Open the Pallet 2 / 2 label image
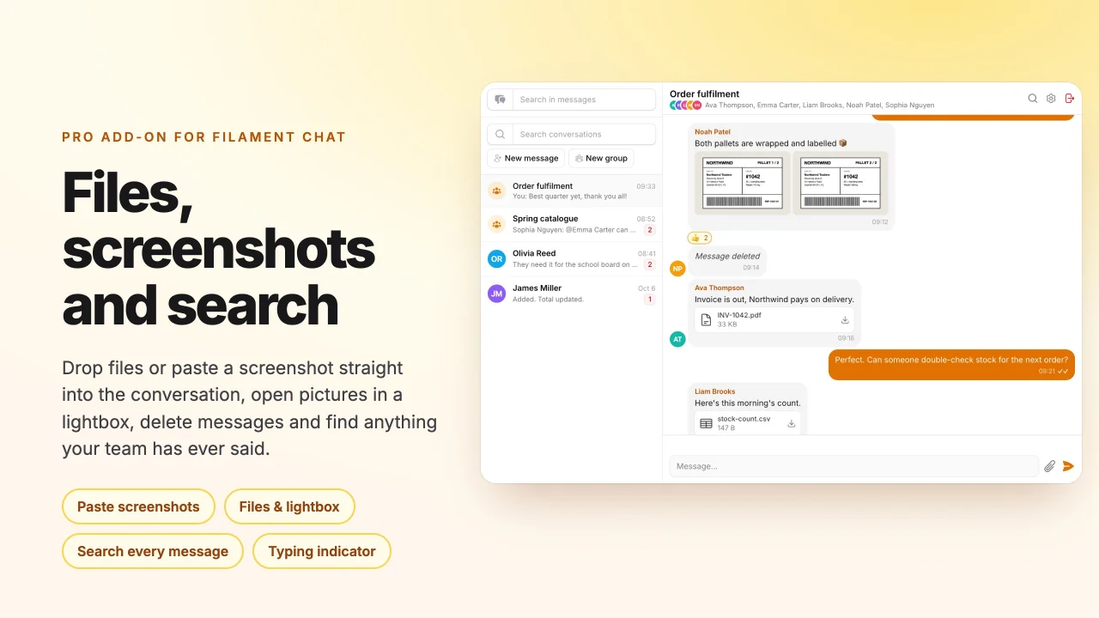1099x618 pixels. tap(841, 183)
